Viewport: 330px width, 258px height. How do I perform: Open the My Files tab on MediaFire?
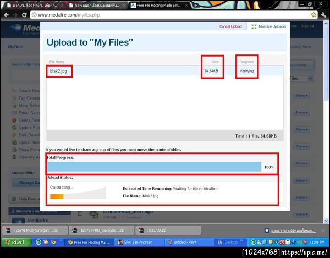15,47
